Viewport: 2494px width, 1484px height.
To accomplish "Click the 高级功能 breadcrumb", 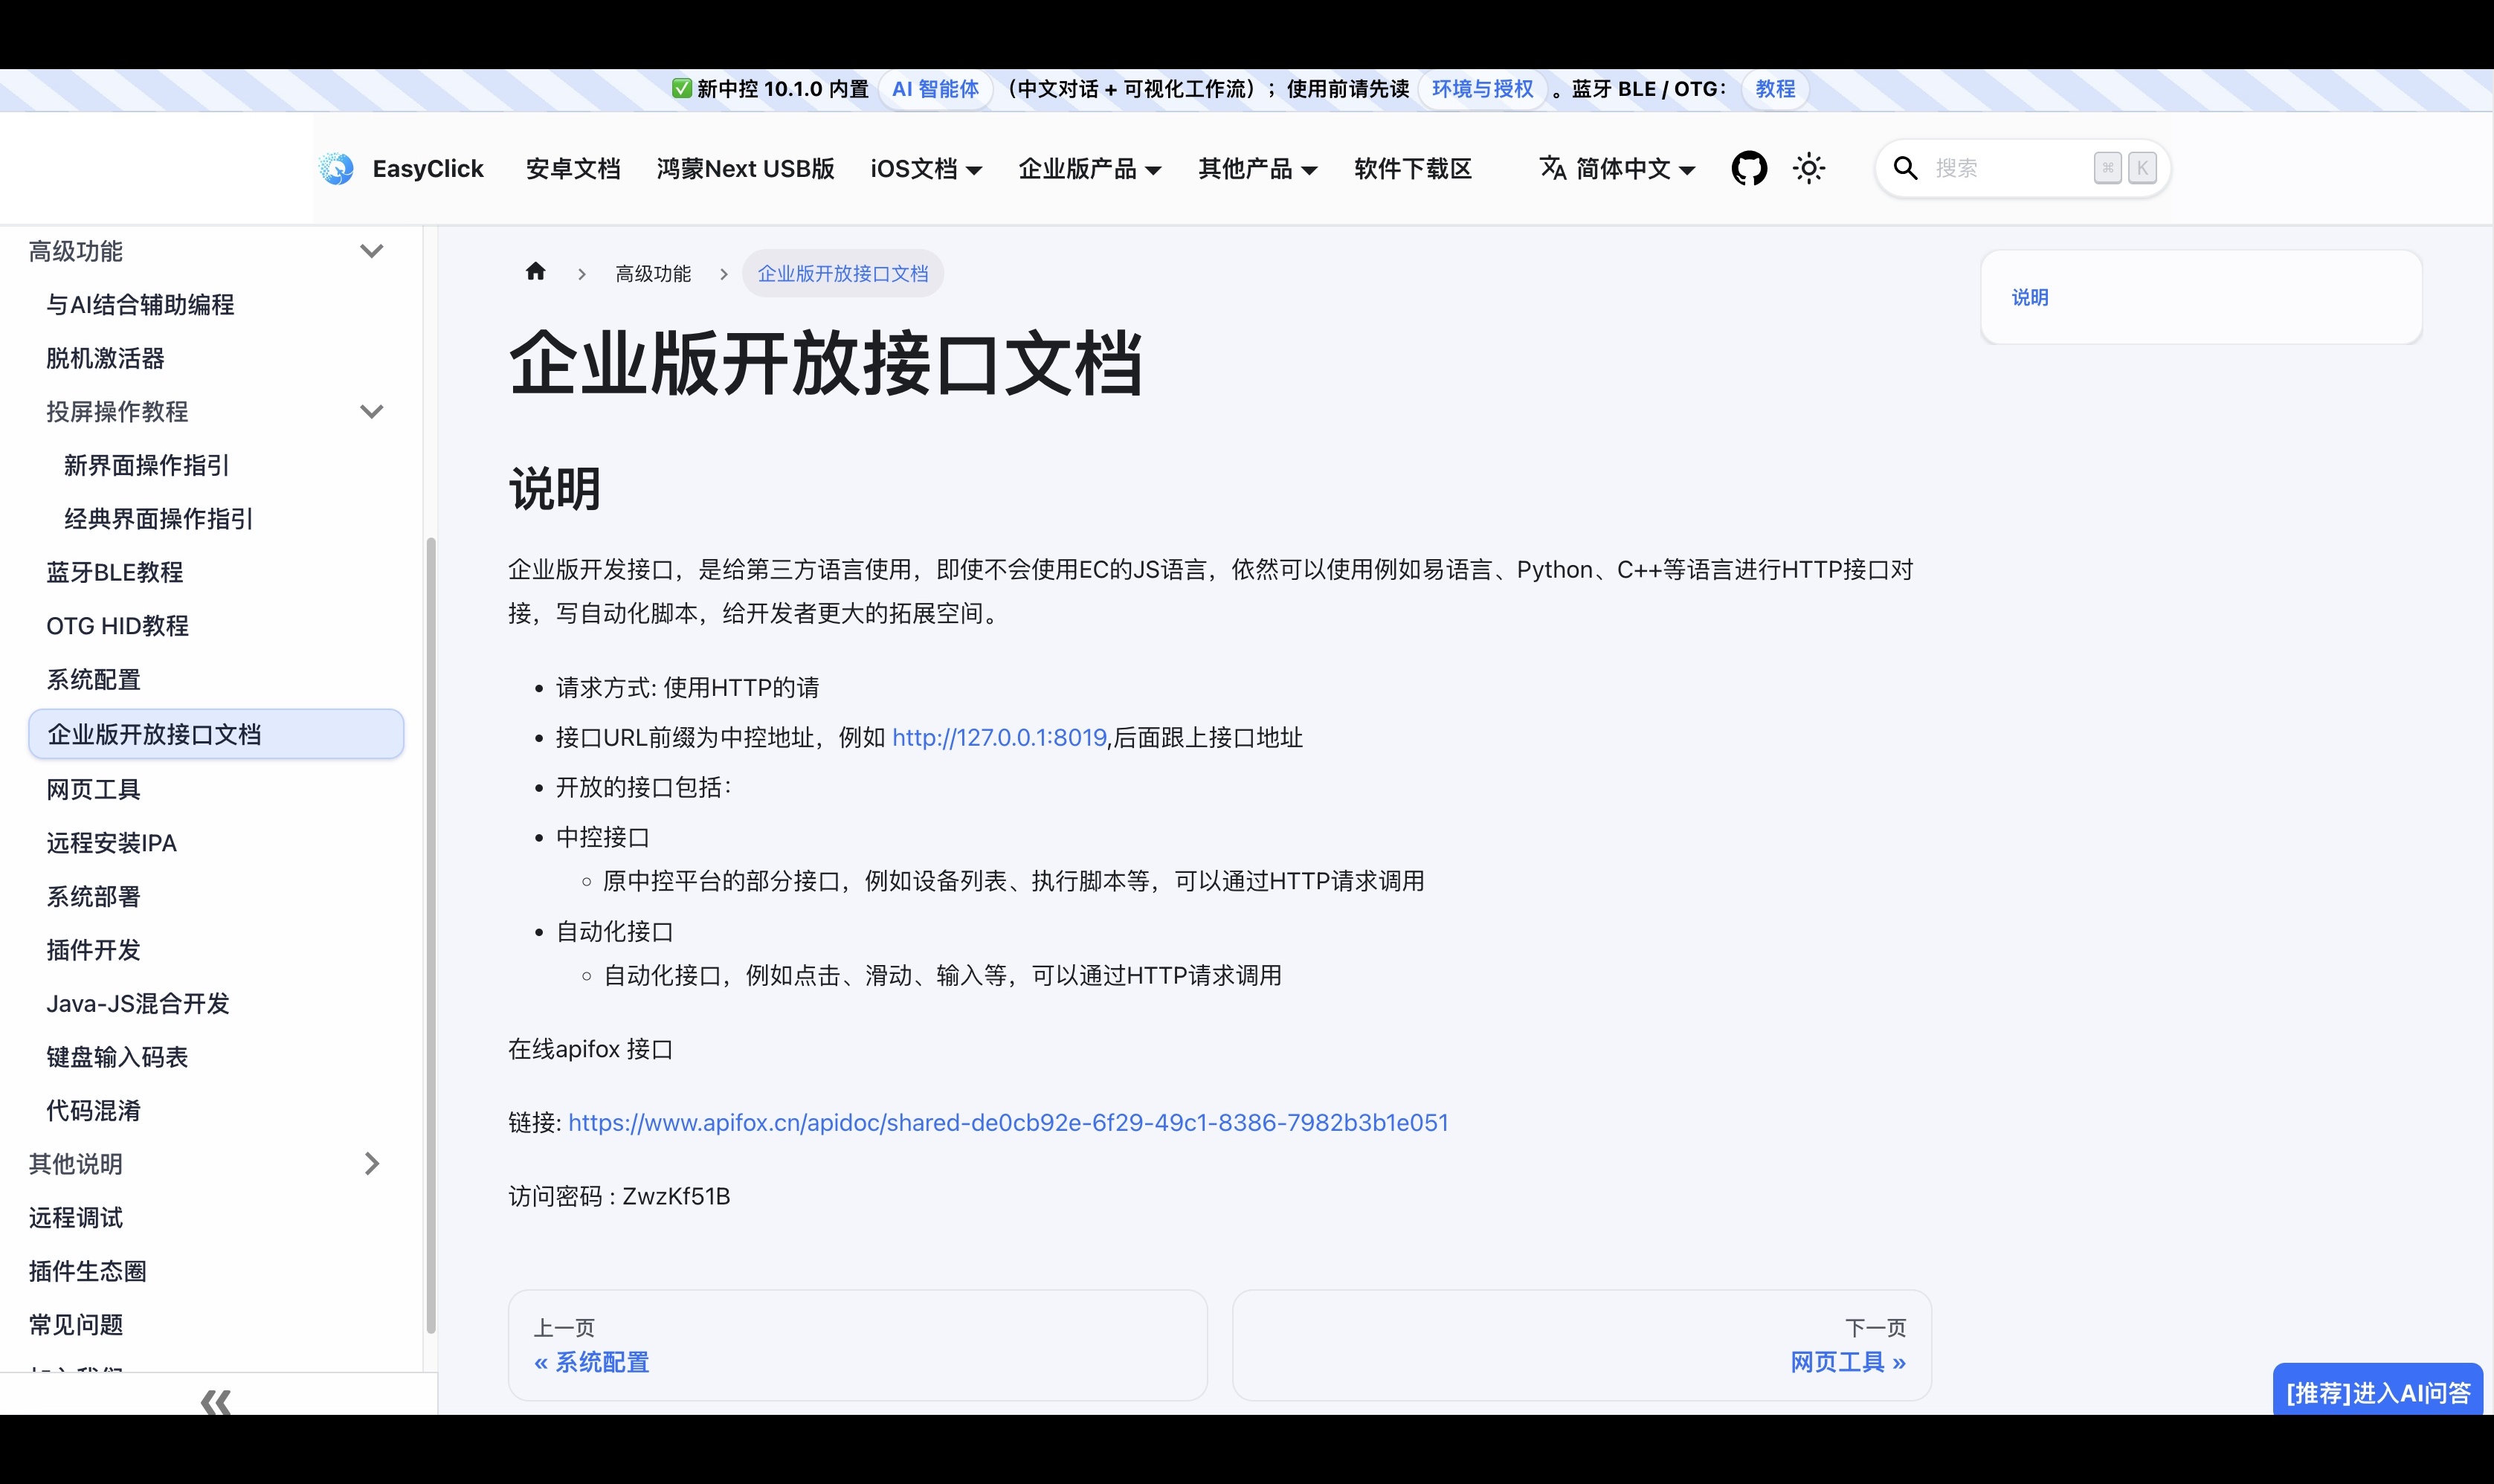I will tap(653, 273).
